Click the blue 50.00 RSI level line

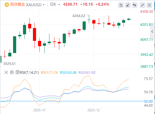pyautogui.click(x=72, y=101)
